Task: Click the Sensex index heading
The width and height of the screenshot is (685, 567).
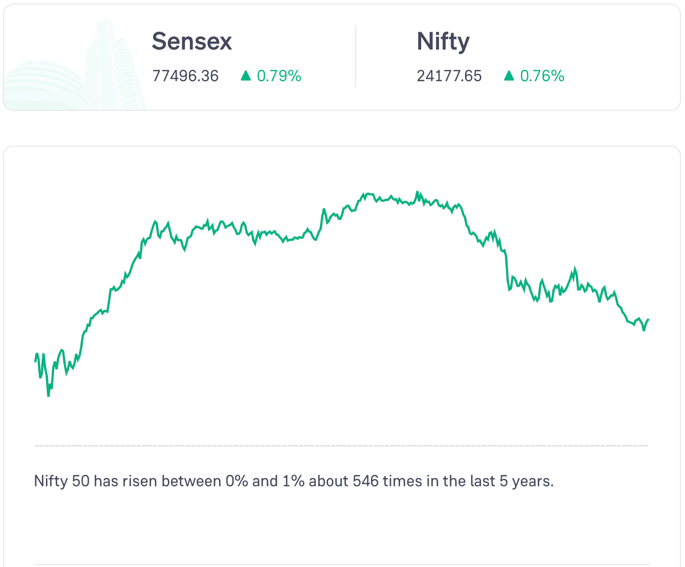Action: click(x=192, y=41)
